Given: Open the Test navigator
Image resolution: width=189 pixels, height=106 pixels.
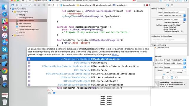Looking at the screenshot, I should [x=30, y=5].
